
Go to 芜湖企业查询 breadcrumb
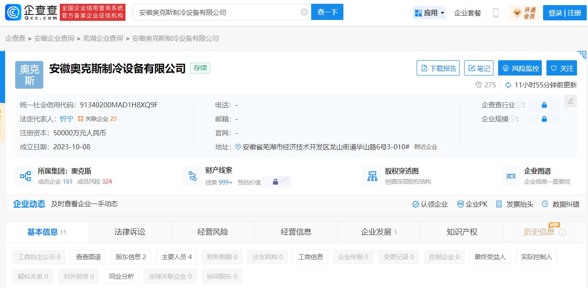(103, 38)
